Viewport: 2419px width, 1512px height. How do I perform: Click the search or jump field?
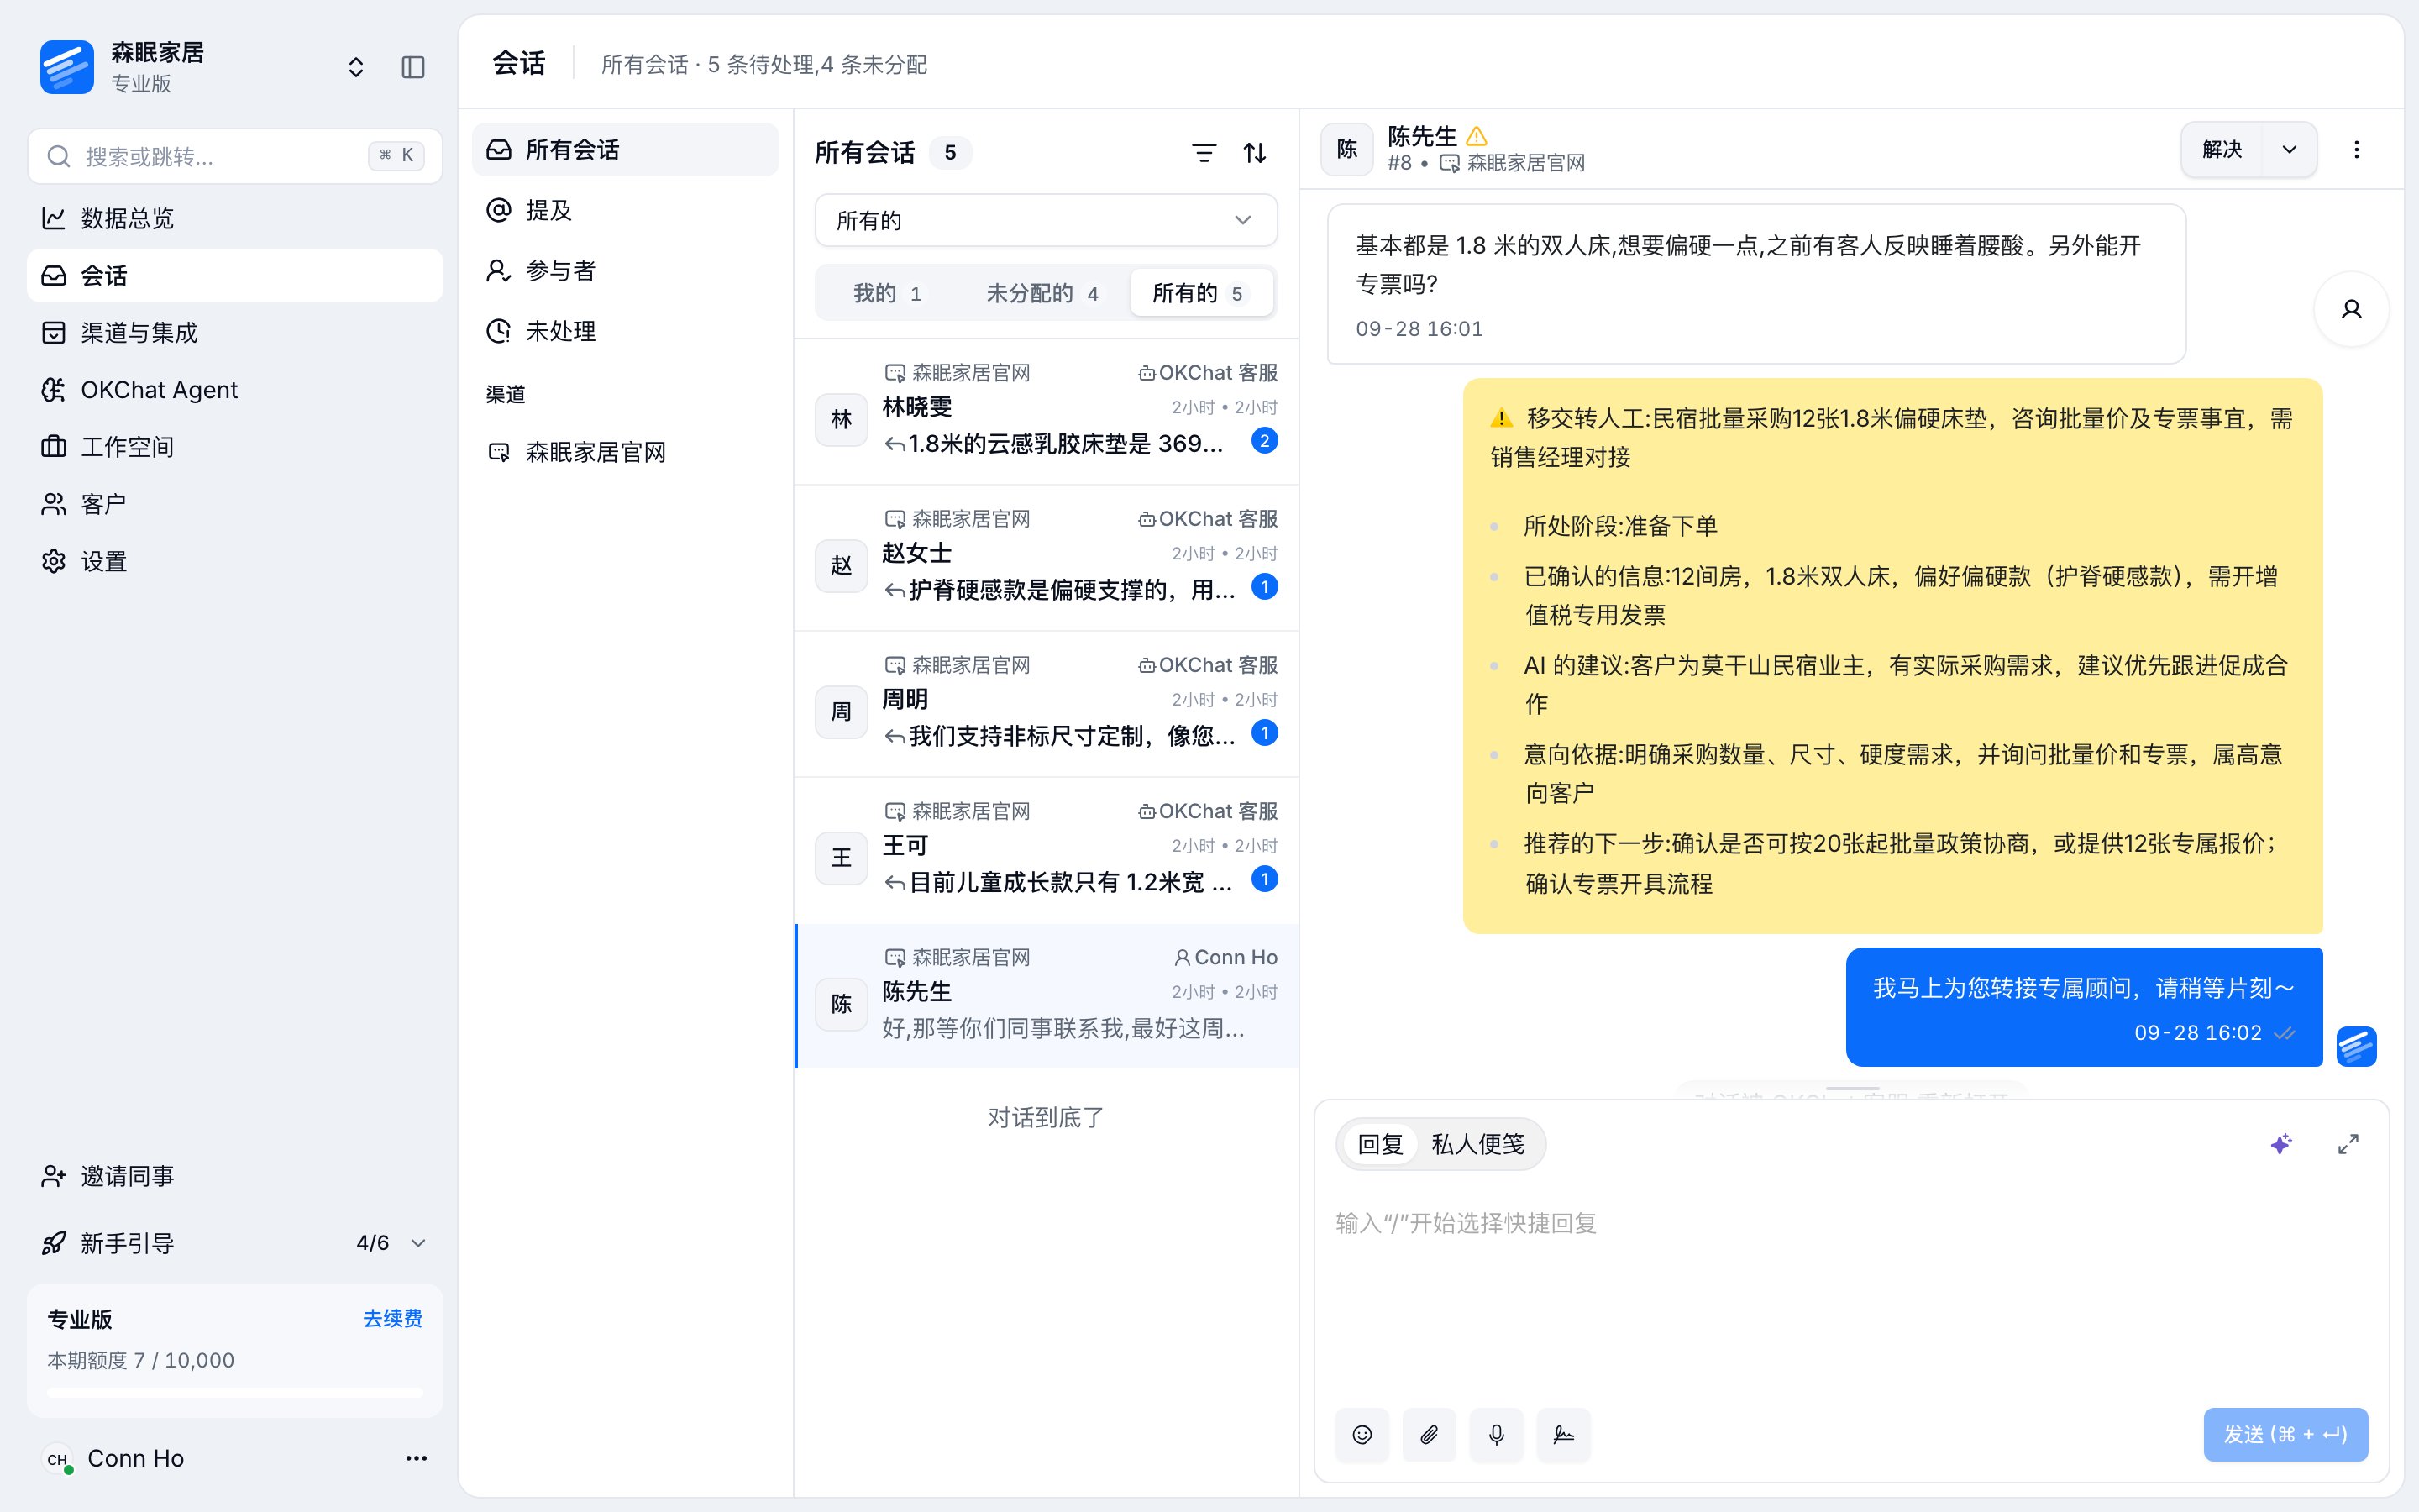[235, 156]
